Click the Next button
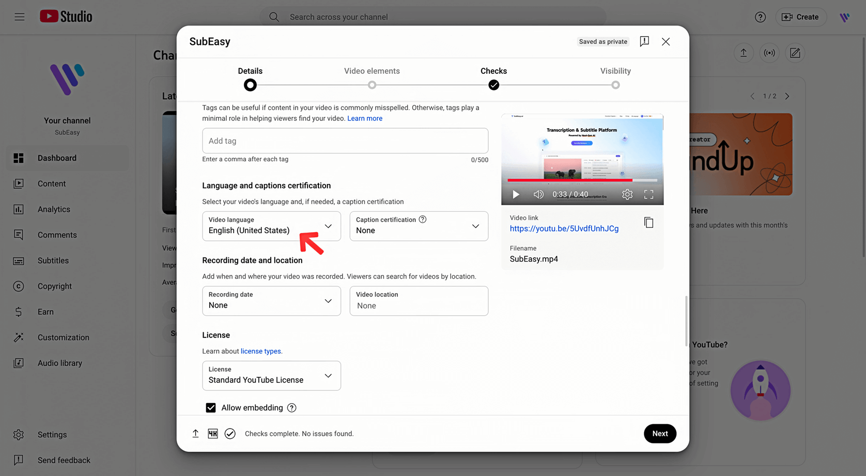Image resolution: width=866 pixels, height=476 pixels. [x=660, y=434]
